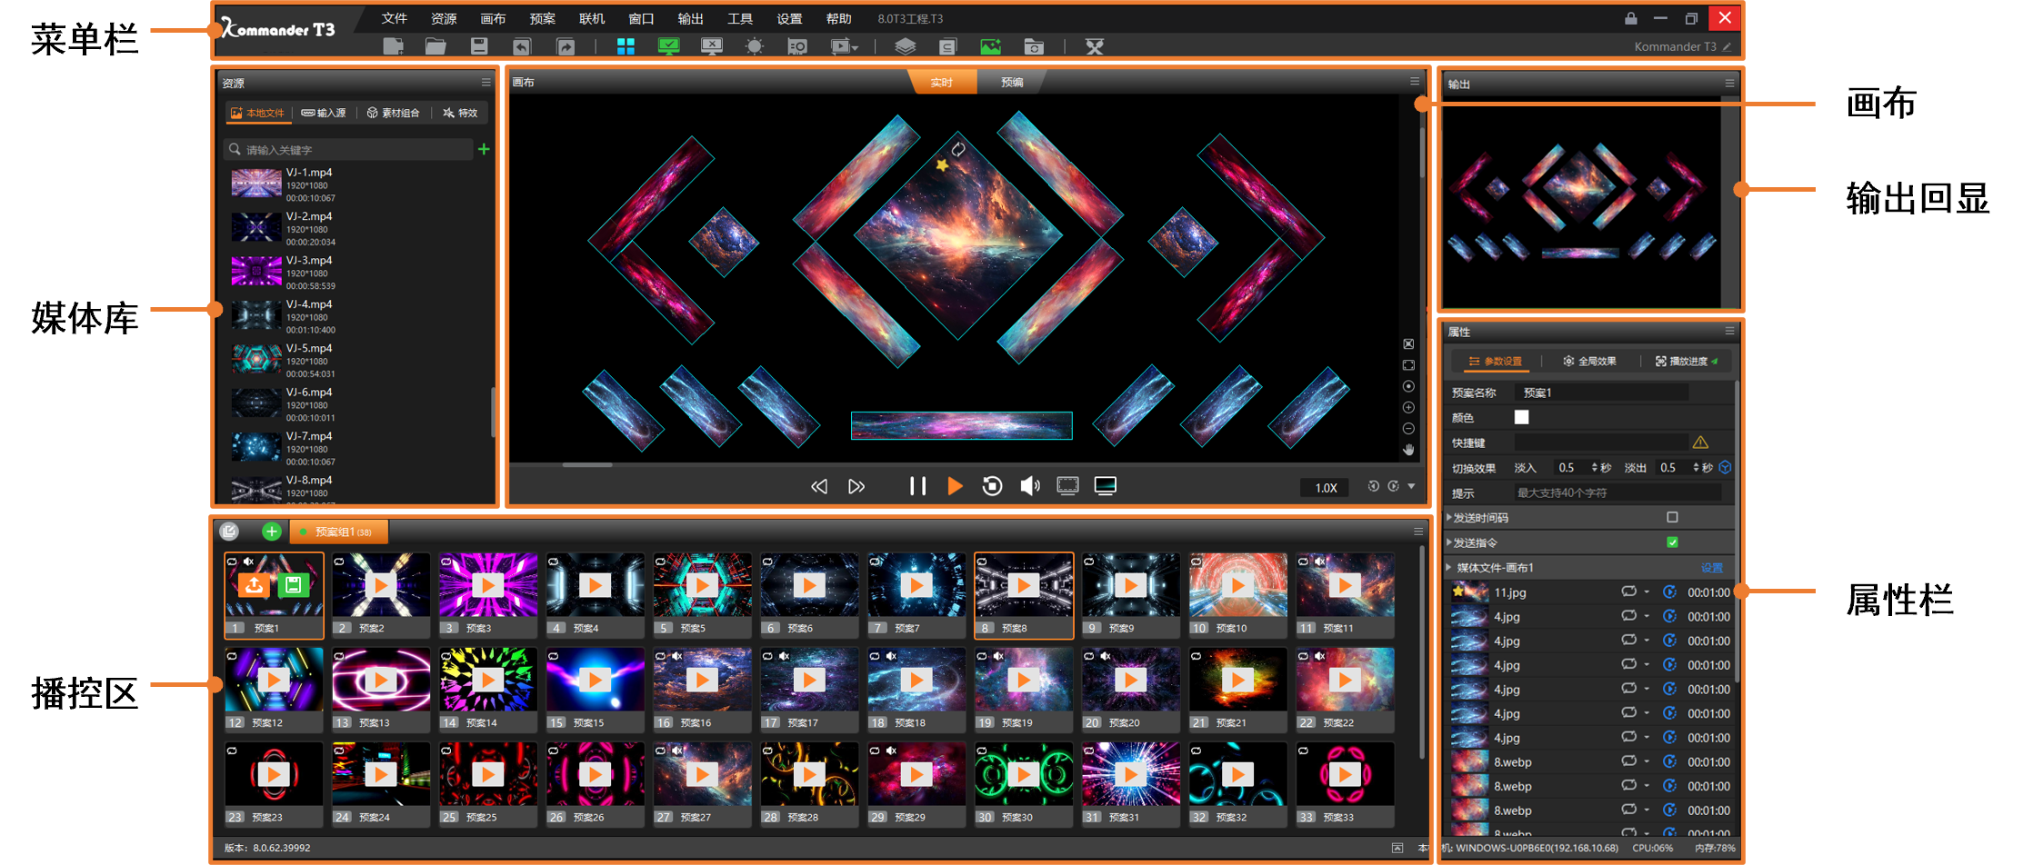
Task: Click green plus to add preset group
Action: point(271,532)
